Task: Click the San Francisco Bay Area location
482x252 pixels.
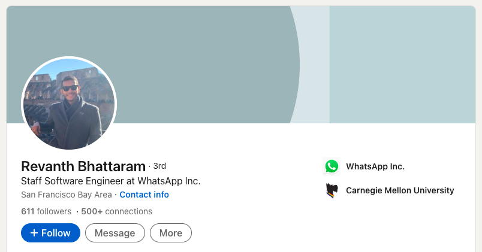Action: (x=67, y=195)
